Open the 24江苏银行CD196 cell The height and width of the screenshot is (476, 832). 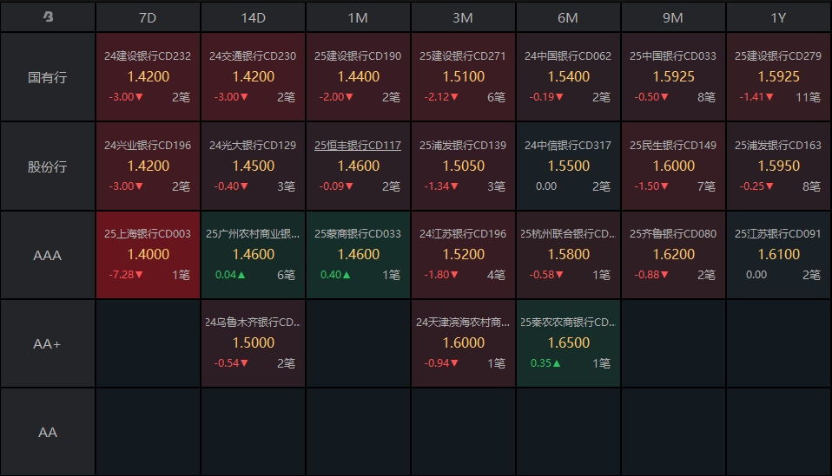(x=463, y=255)
